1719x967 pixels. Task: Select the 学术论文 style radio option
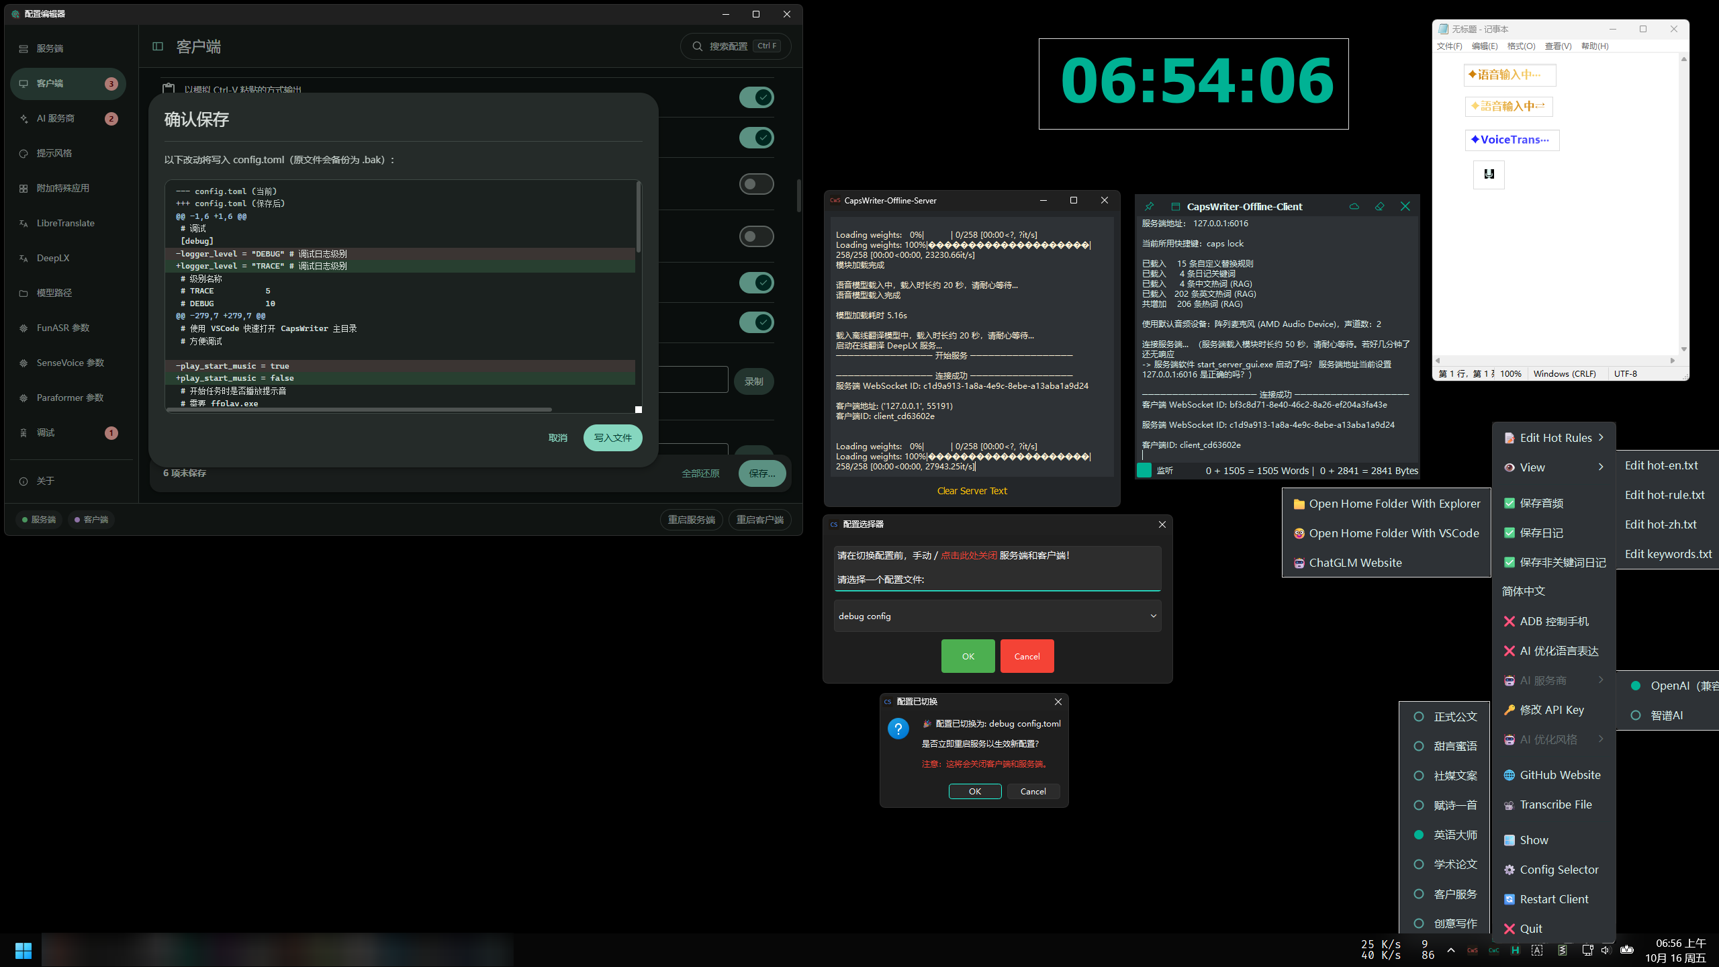click(1418, 864)
